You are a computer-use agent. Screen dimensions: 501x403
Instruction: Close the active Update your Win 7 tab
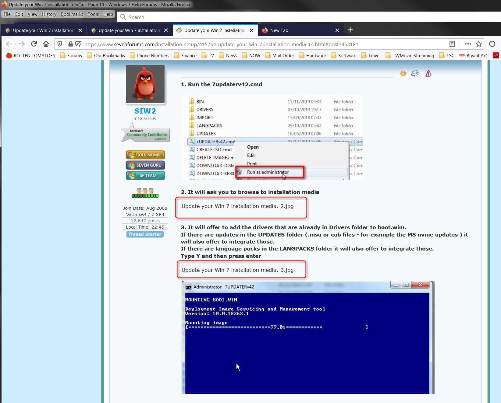251,30
